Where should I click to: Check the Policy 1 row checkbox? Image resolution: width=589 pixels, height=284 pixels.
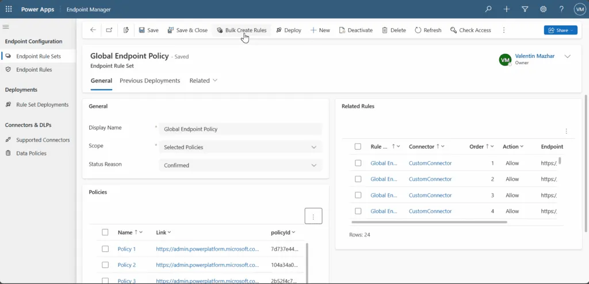point(105,249)
